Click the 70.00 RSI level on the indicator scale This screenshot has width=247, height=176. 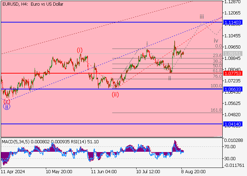coord(230,147)
